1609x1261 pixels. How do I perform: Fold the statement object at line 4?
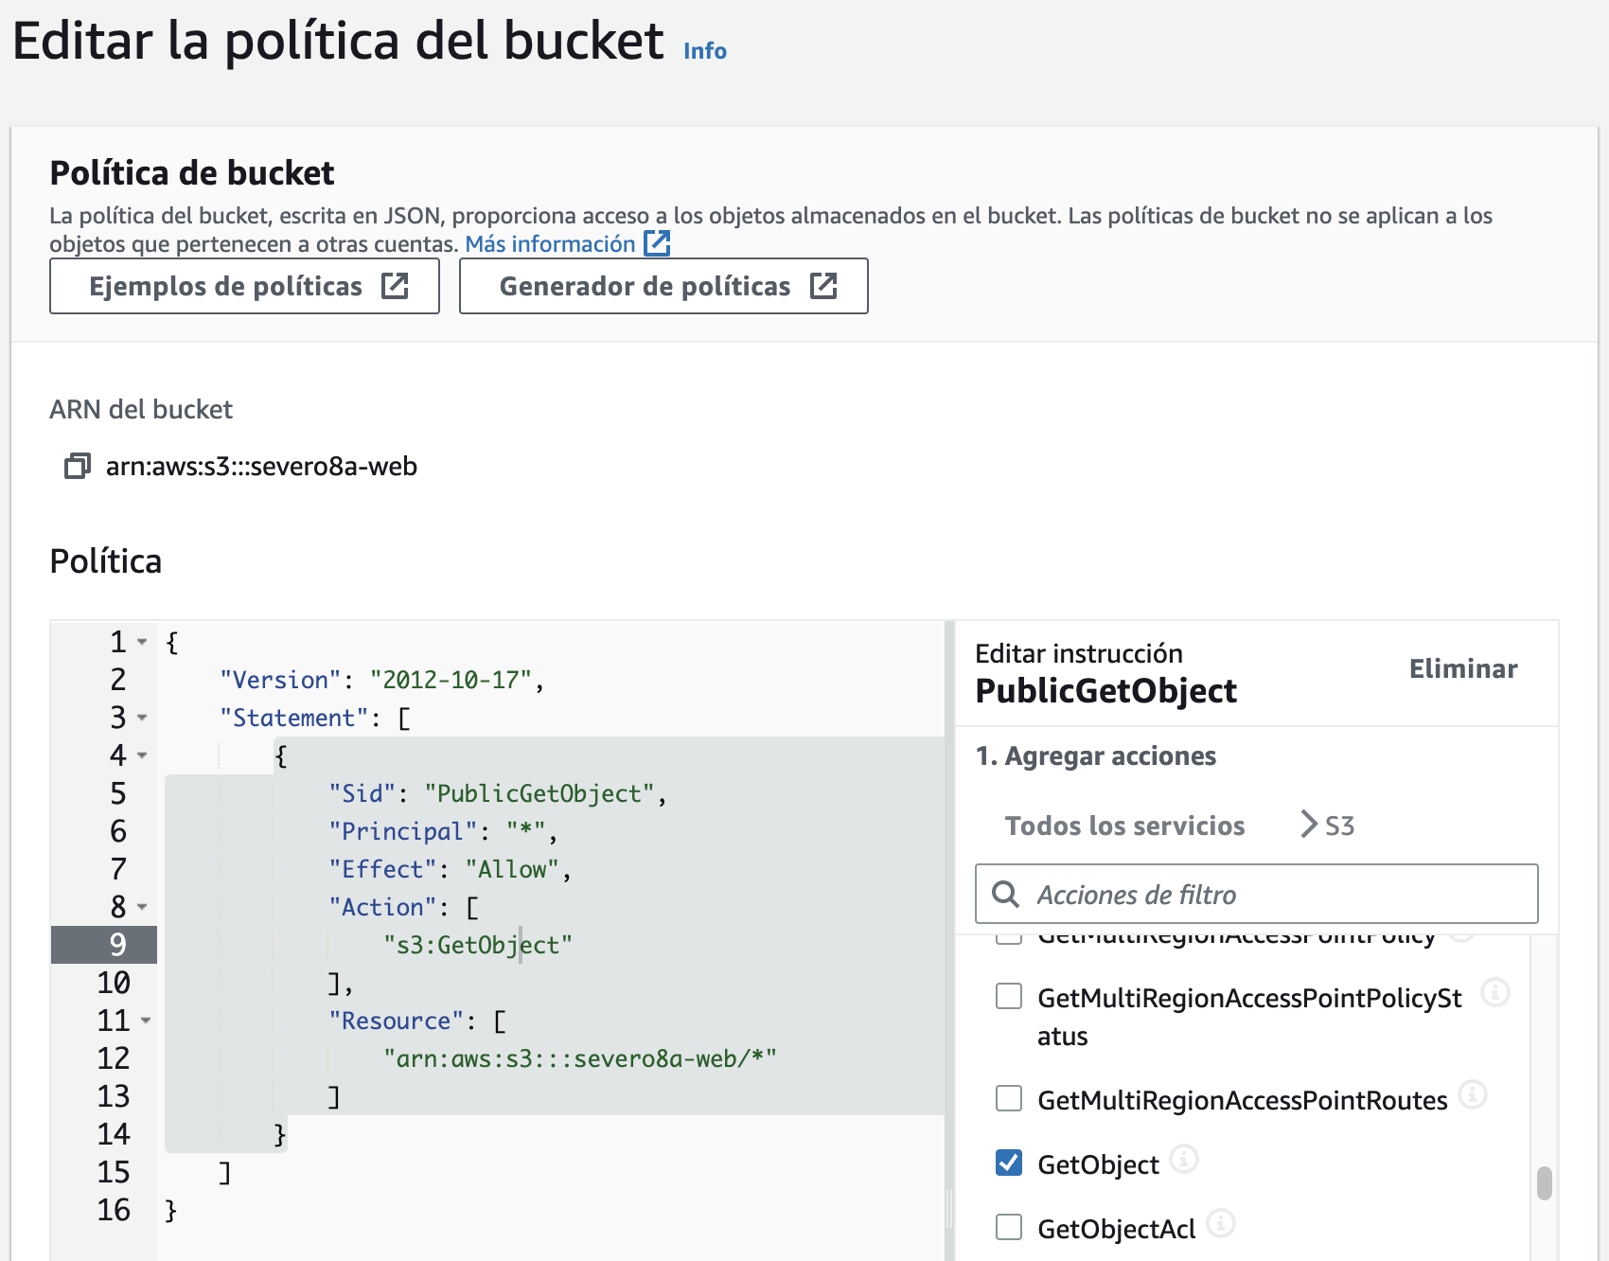(142, 755)
